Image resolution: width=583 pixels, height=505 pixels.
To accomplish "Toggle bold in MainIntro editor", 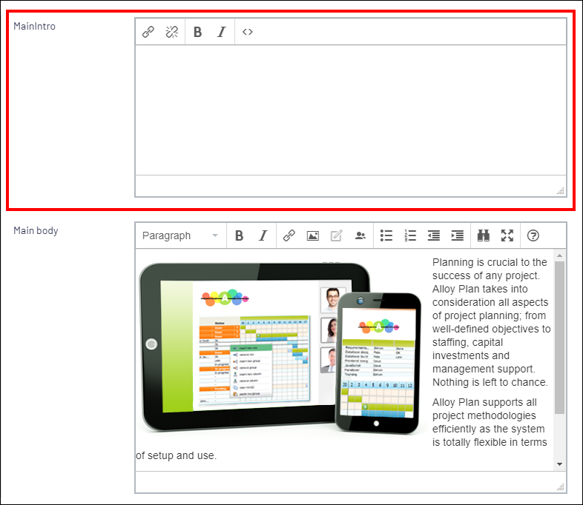I will tap(198, 32).
